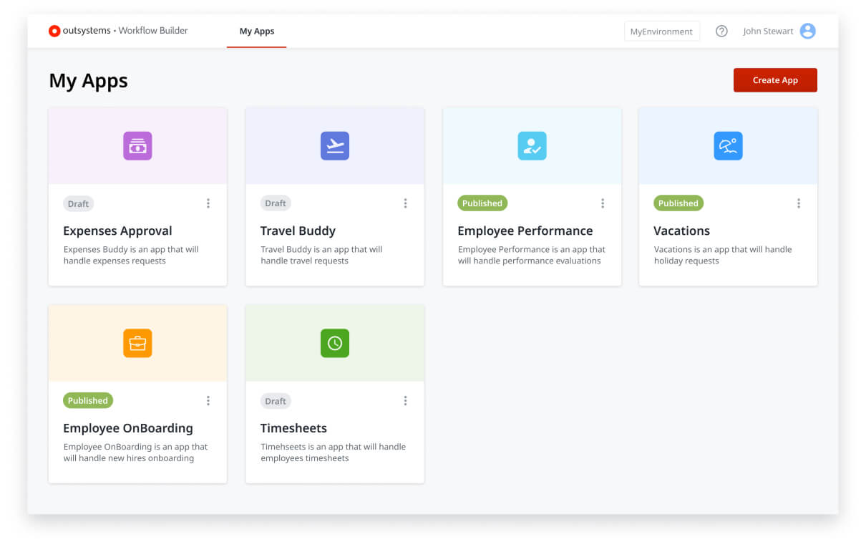
Task: Click the Timesheets clock icon
Action: click(x=334, y=344)
